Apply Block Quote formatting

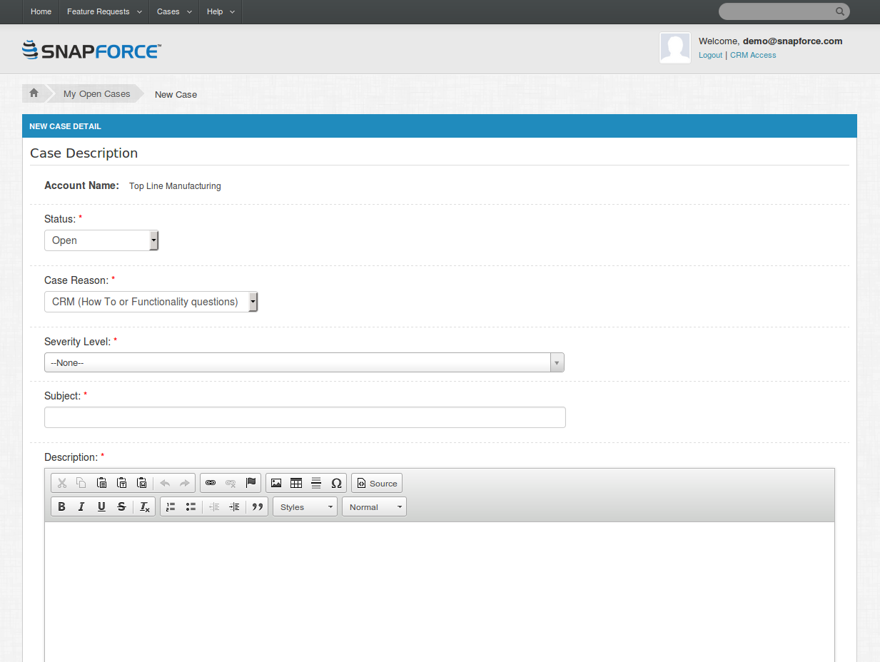coord(258,507)
